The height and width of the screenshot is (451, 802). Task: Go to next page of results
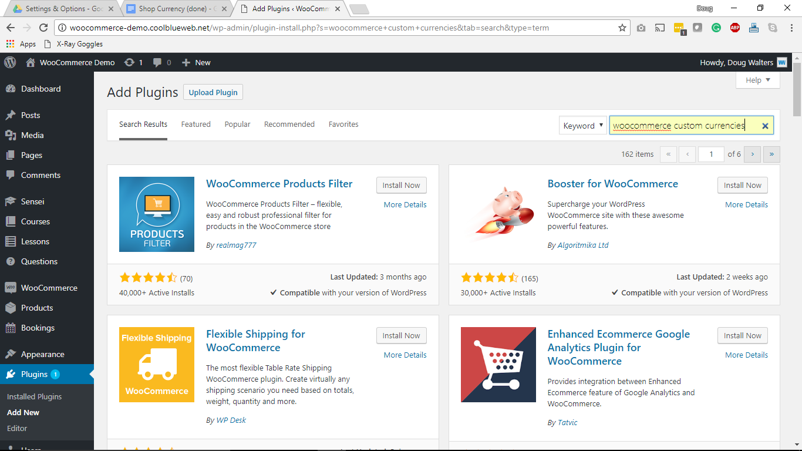753,154
